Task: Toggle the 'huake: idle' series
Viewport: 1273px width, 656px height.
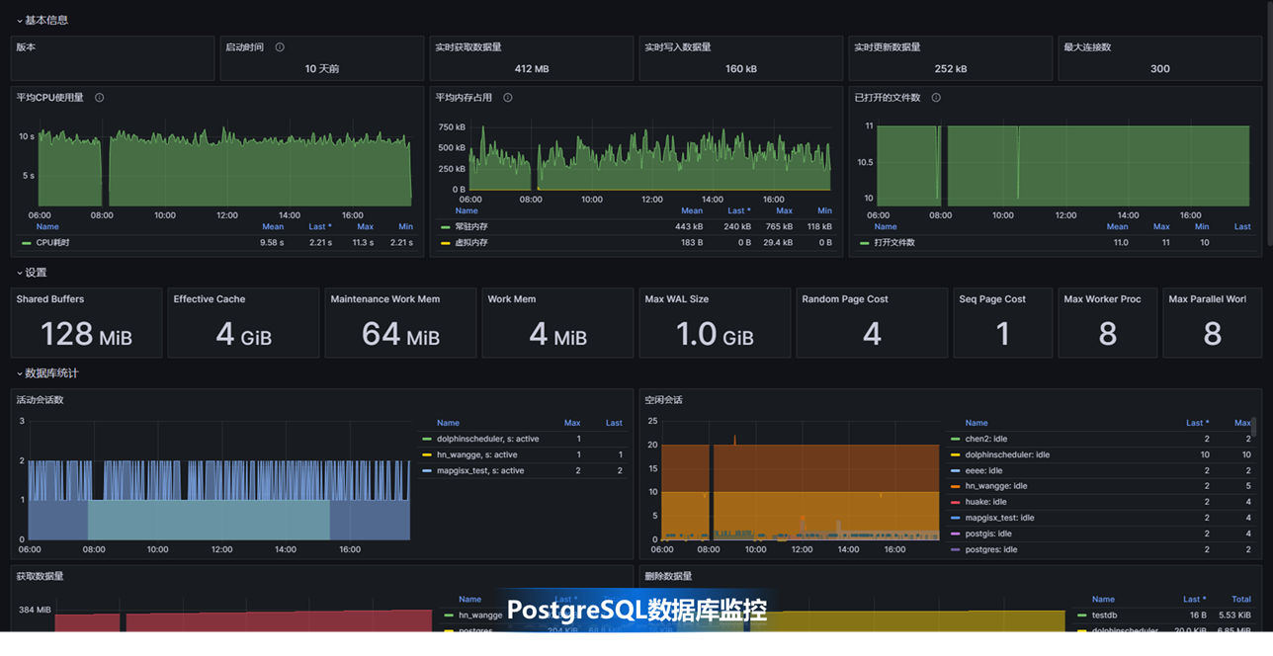Action: (986, 502)
